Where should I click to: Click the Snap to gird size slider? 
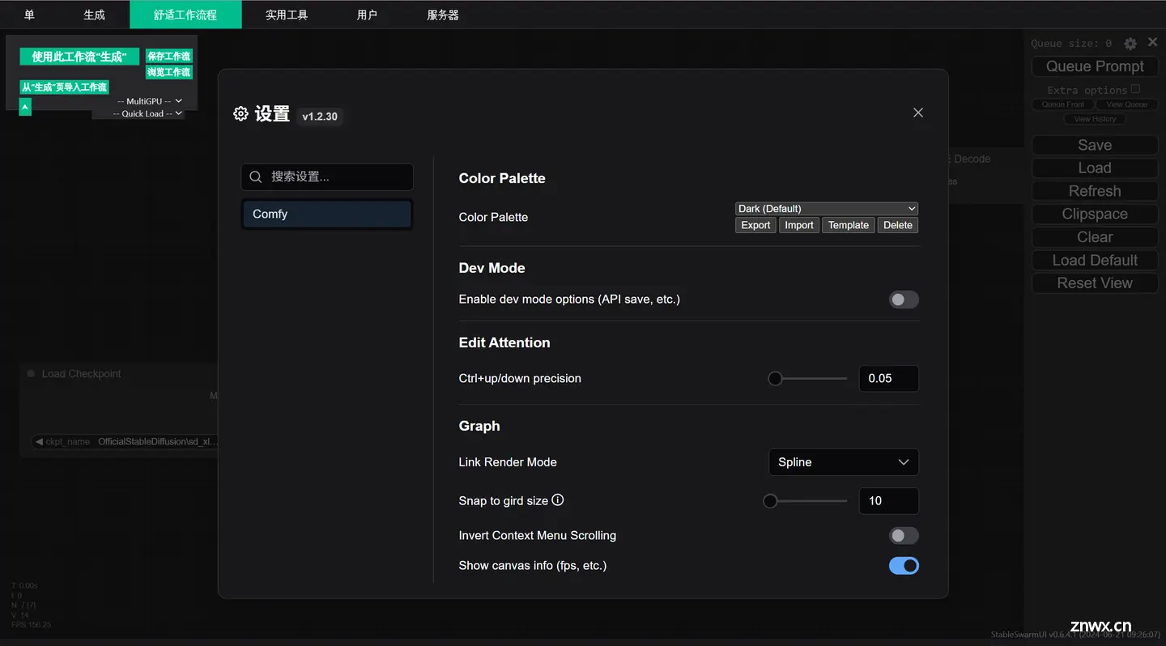[805, 501]
